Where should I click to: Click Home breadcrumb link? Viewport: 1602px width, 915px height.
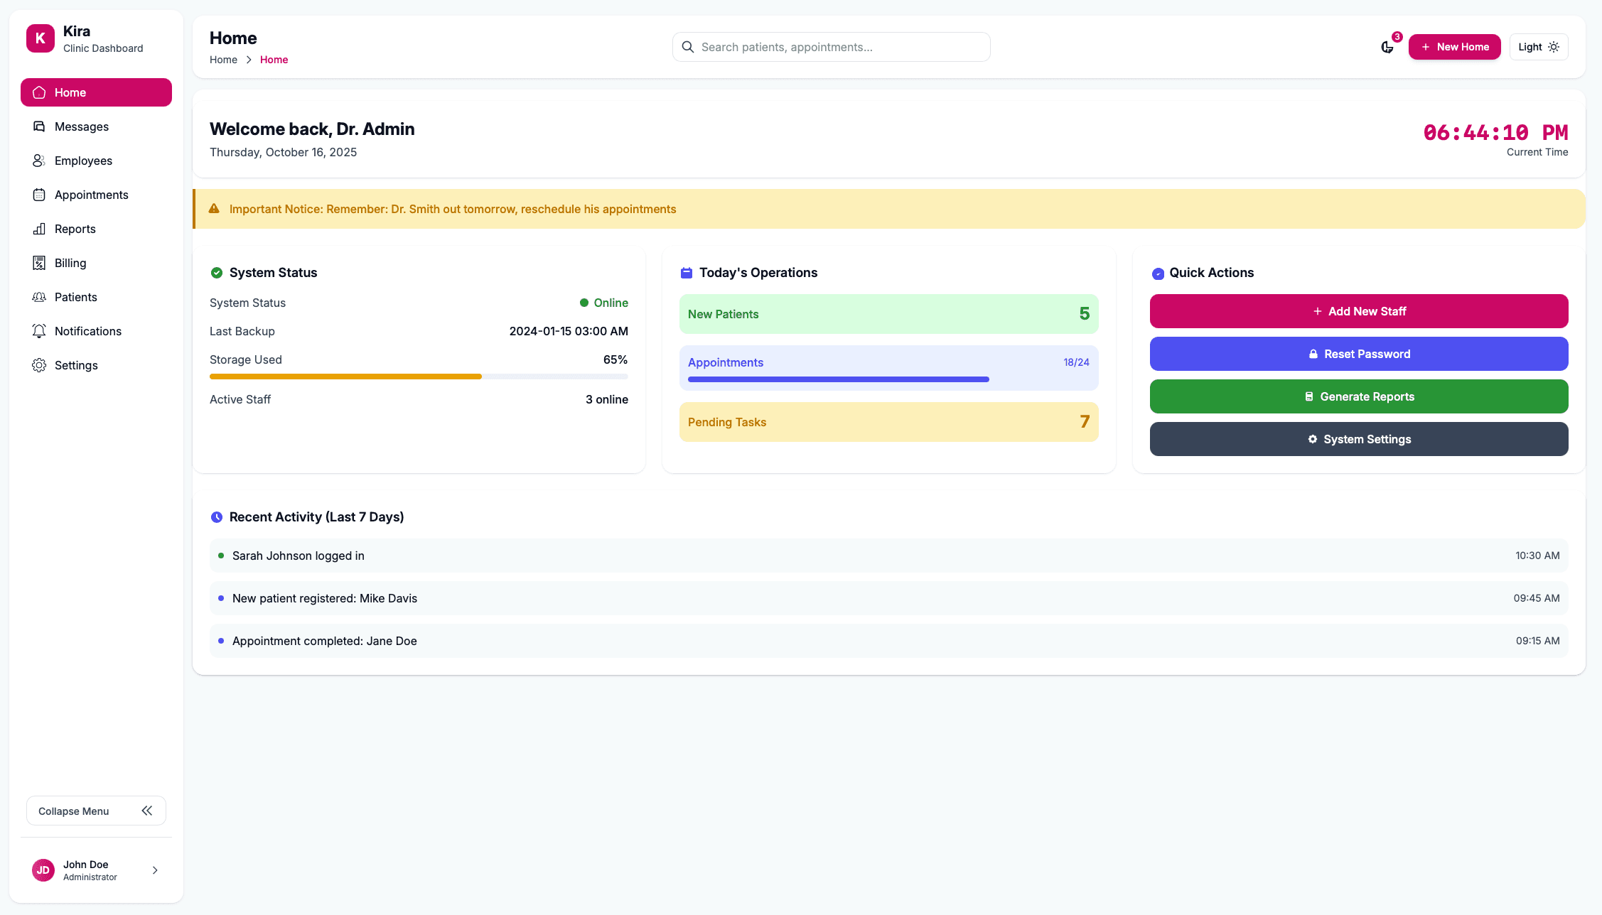pos(223,60)
